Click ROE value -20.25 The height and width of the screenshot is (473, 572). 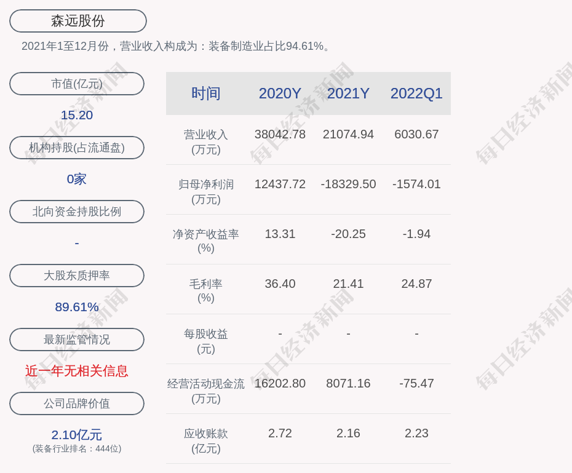pyautogui.click(x=348, y=234)
